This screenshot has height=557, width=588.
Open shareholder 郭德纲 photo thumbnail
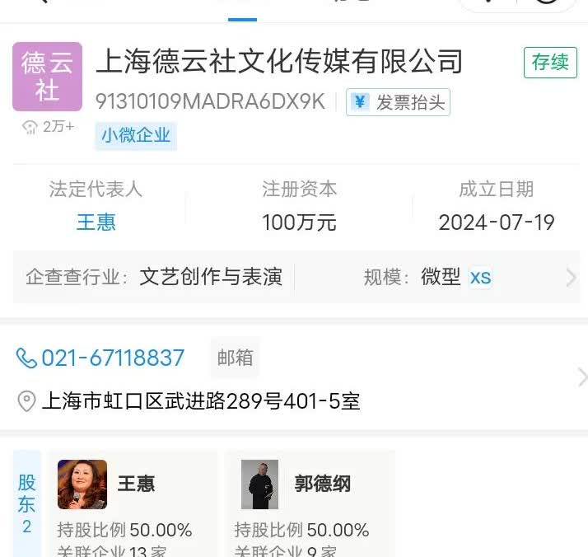click(x=259, y=484)
